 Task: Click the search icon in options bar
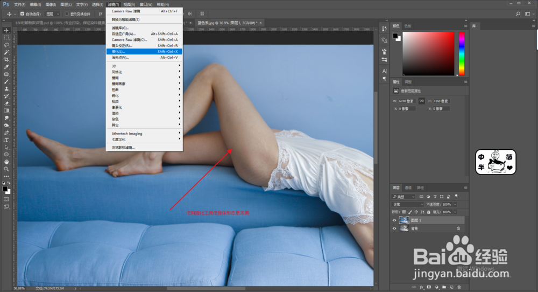pyautogui.click(x=518, y=14)
